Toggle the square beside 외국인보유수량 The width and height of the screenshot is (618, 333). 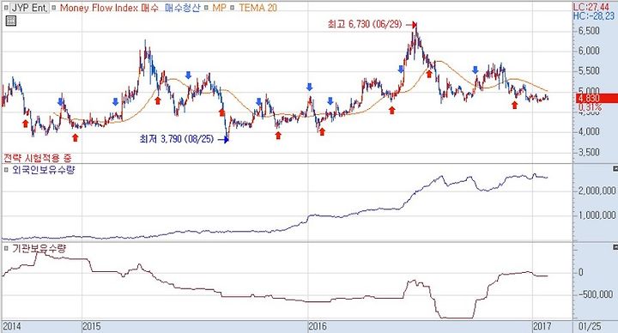[6, 170]
